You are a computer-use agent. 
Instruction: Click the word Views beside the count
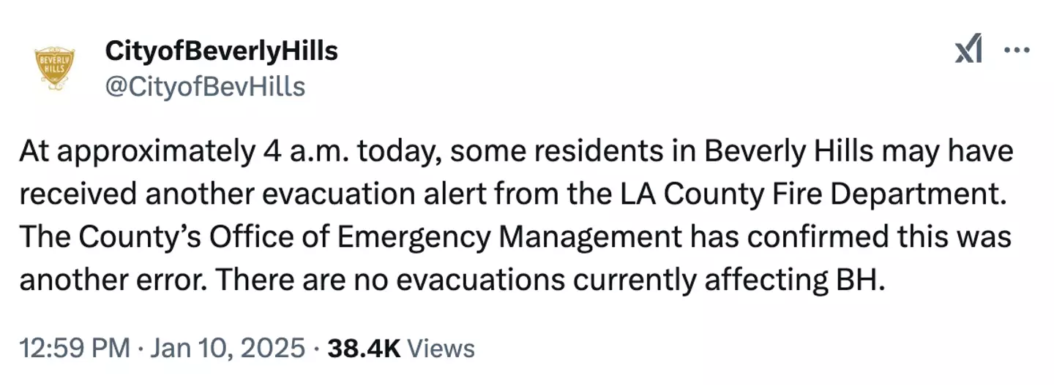point(441,348)
